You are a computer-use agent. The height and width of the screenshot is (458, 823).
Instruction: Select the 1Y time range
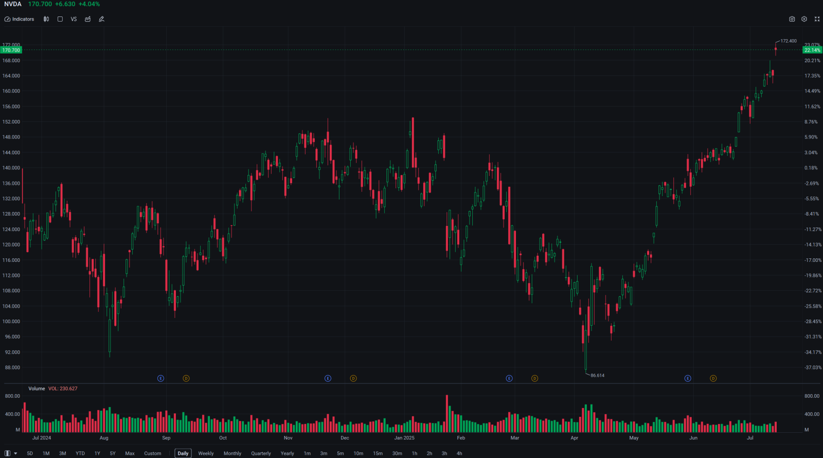tap(97, 453)
